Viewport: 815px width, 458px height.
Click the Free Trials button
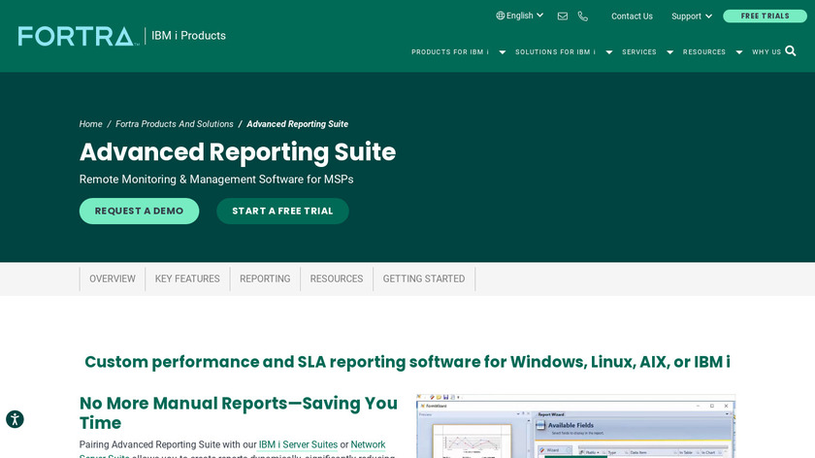point(765,16)
